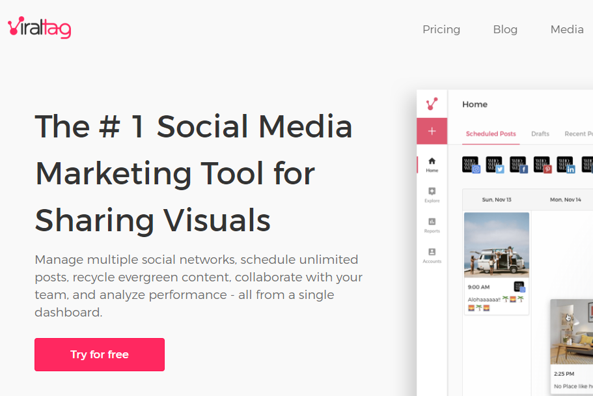Click the Viraltag V logo in dashboard

(432, 104)
